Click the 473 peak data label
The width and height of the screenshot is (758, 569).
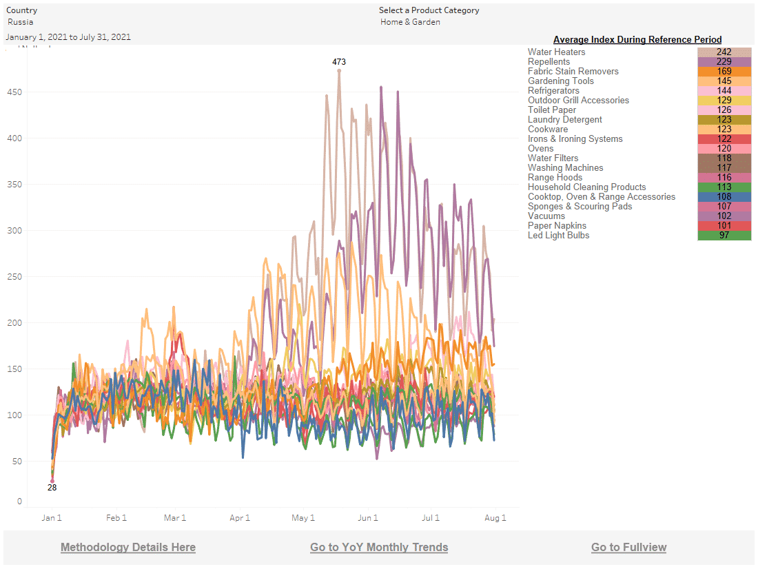click(339, 62)
